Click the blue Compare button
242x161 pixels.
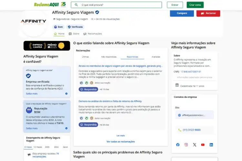pos(182,13)
